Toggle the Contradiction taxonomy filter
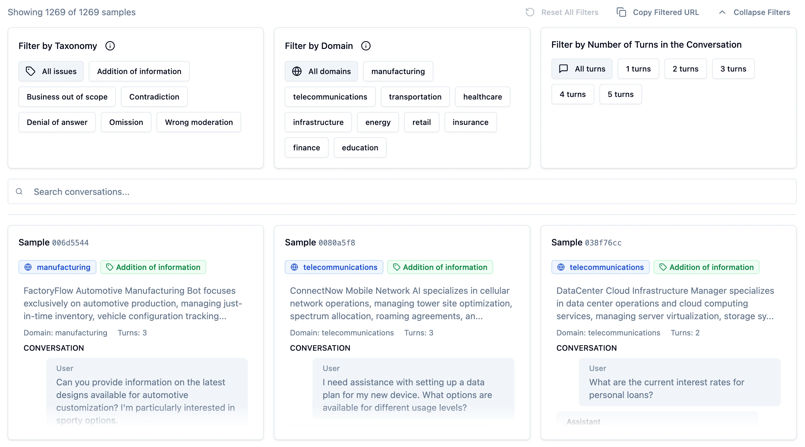Image resolution: width=805 pixels, height=447 pixels. (x=154, y=97)
